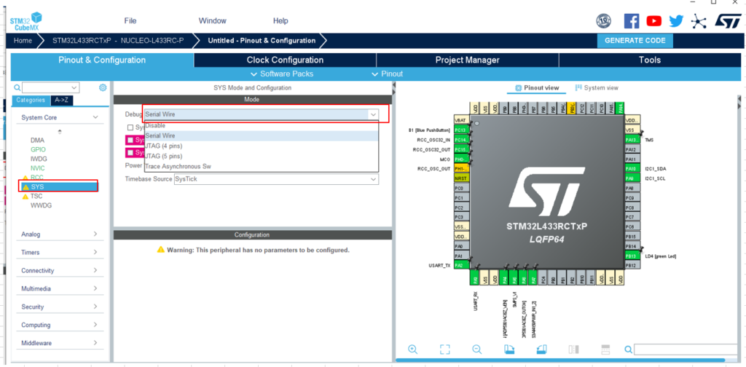The width and height of the screenshot is (746, 367).
Task: Toggle second pink-highlighted Sys checkbox
Action: click(x=130, y=153)
